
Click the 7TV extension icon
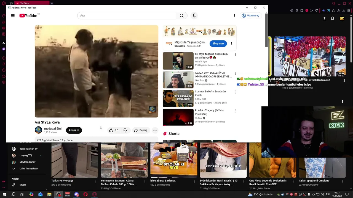(329, 11)
